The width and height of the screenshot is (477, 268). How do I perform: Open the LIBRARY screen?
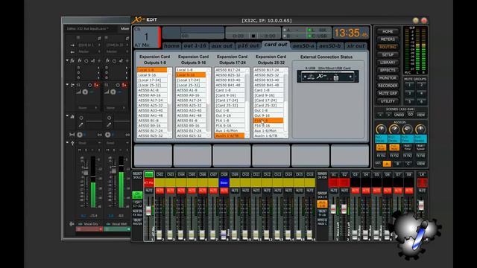[388, 63]
